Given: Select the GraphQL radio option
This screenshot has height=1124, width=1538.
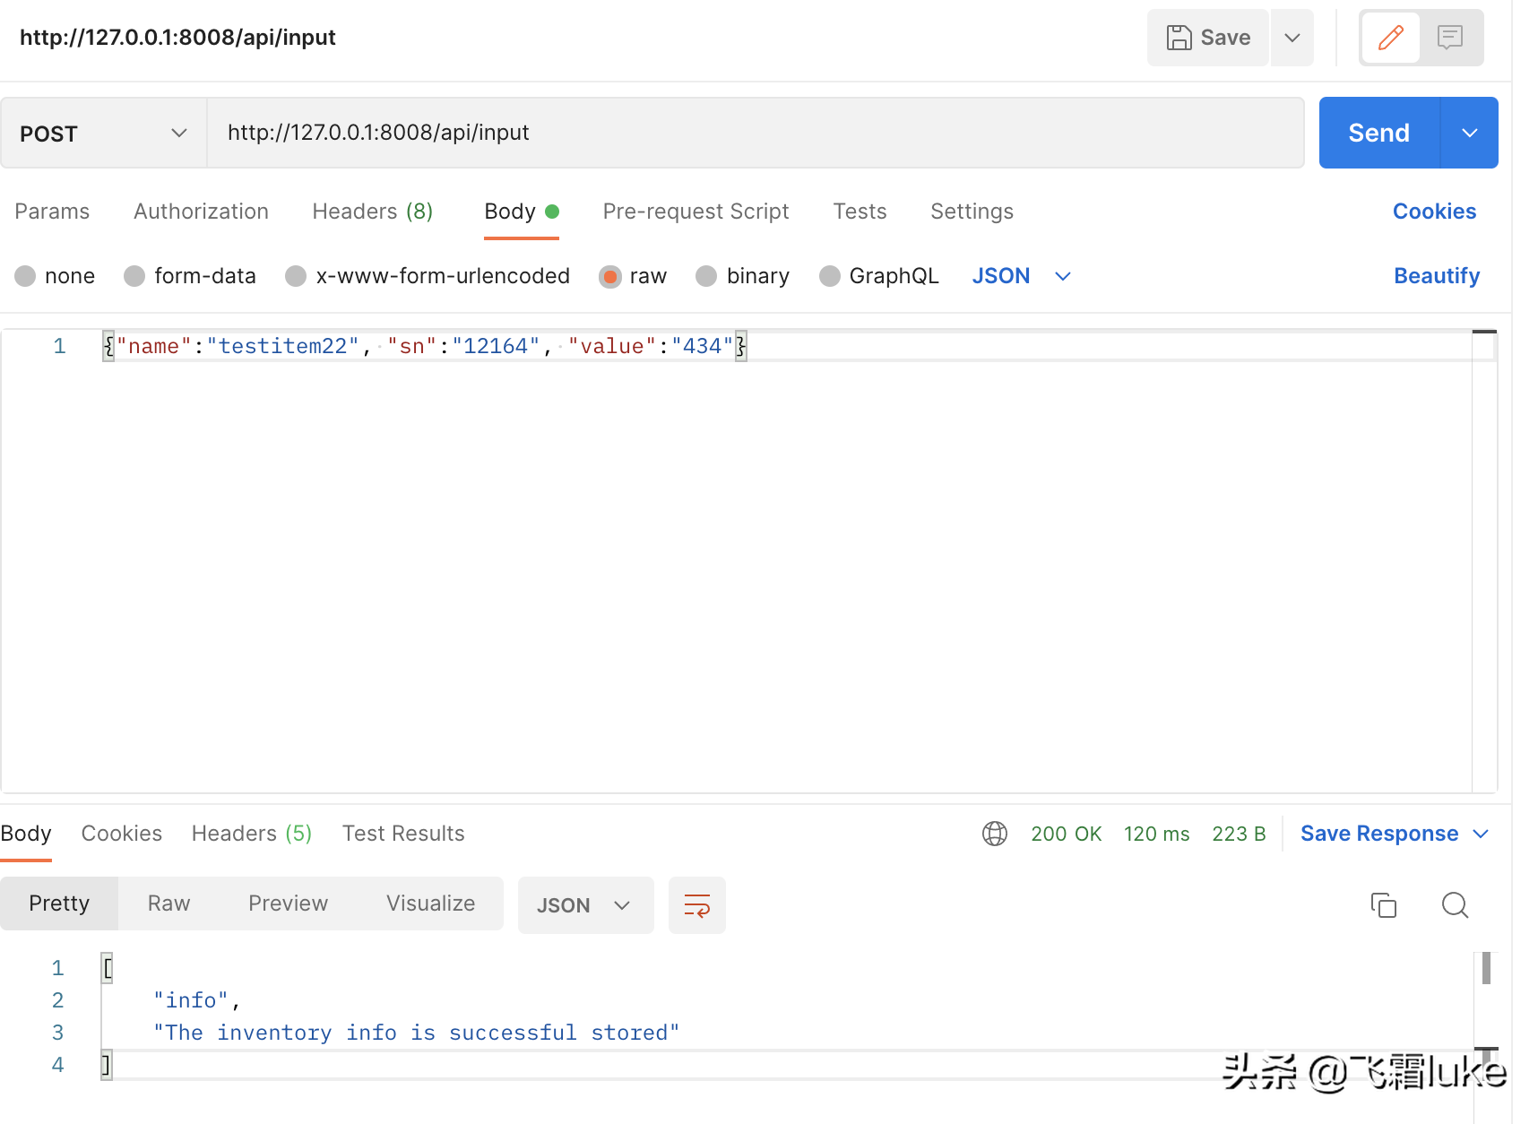Looking at the screenshot, I should click(830, 276).
